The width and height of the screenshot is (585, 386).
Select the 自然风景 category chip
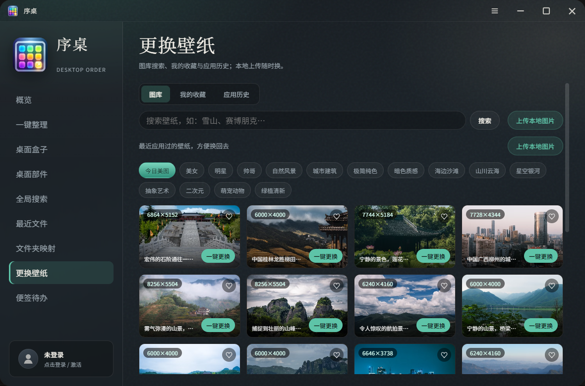[x=284, y=171]
